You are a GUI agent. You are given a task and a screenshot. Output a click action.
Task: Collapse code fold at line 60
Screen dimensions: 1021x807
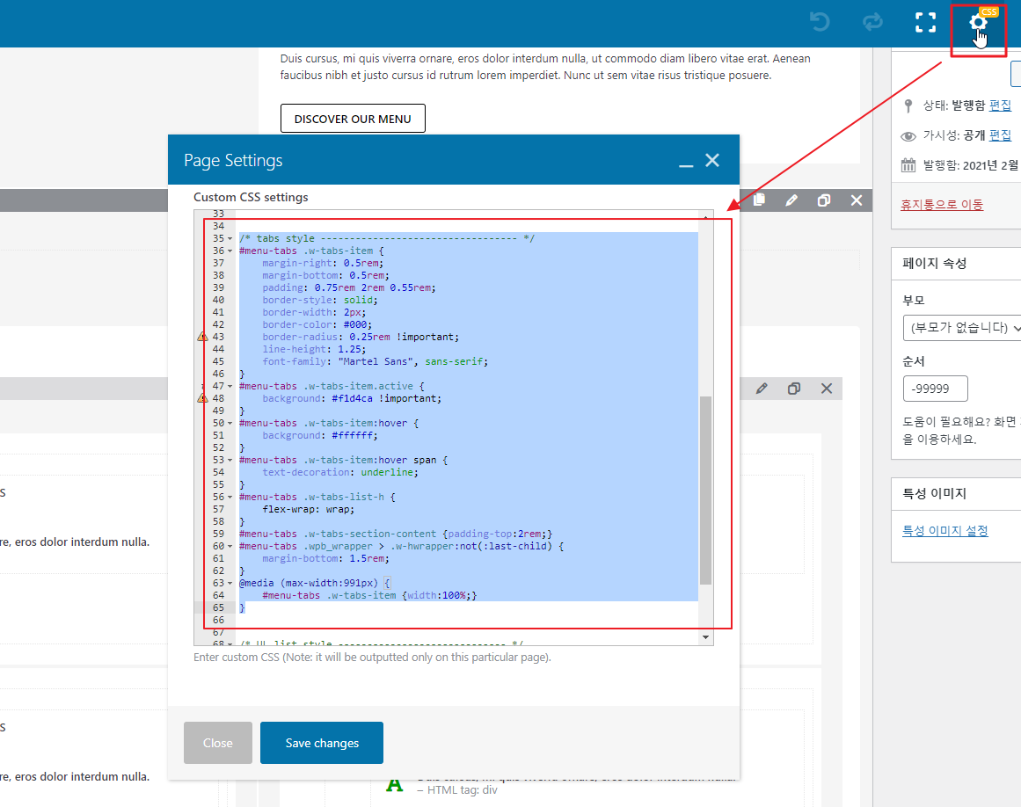point(230,547)
